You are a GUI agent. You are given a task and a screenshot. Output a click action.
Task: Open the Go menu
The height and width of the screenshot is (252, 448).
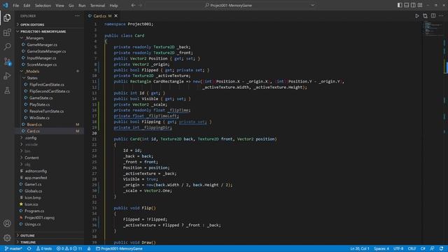(x=71, y=6)
